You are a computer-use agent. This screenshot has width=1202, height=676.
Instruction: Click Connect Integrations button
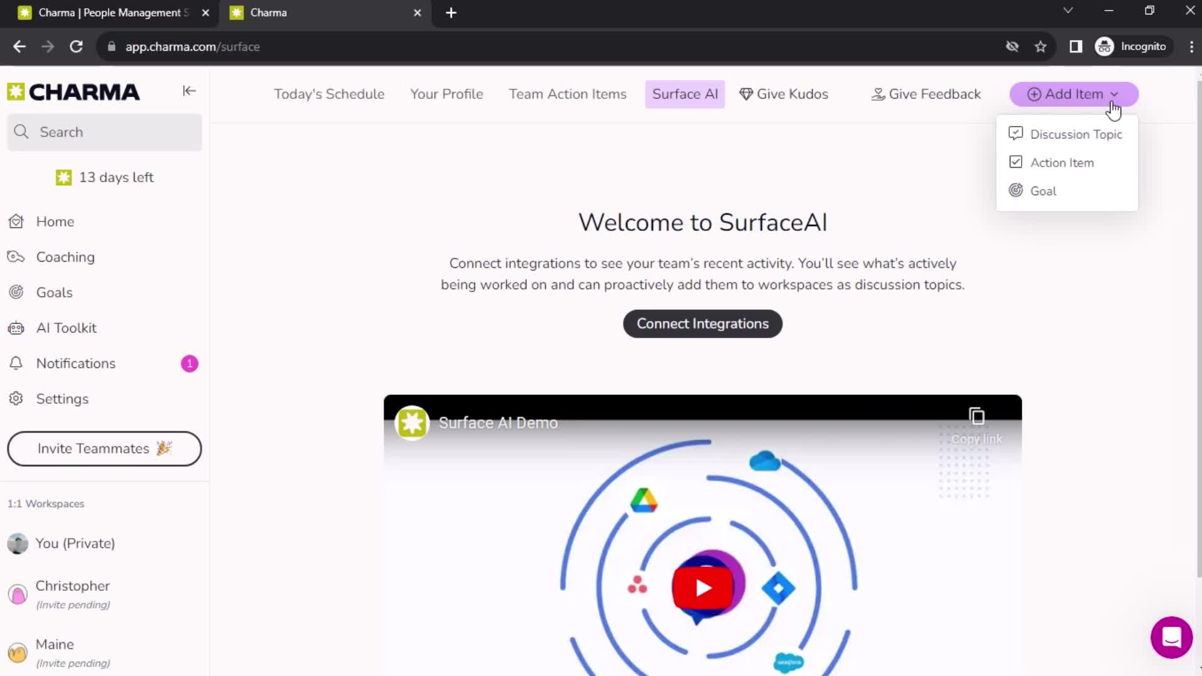click(702, 324)
